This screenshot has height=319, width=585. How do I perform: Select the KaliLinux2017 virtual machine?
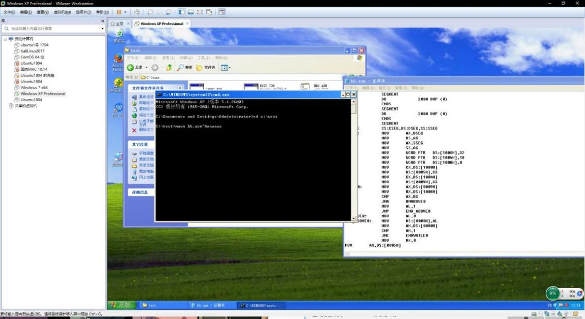point(29,51)
